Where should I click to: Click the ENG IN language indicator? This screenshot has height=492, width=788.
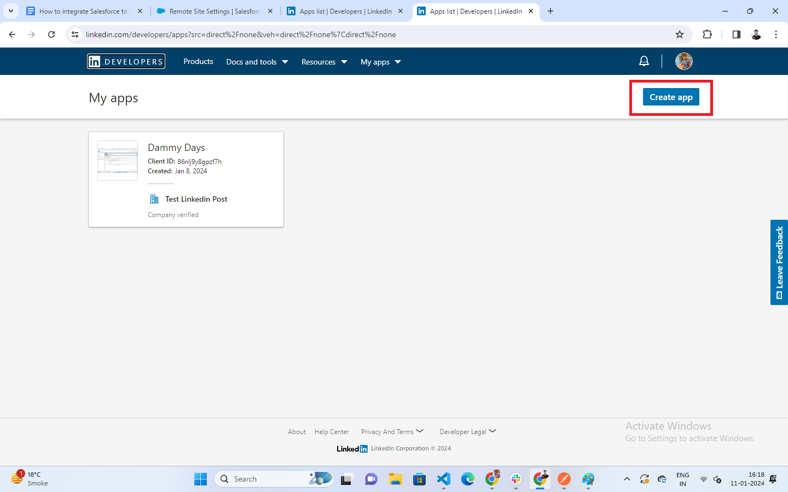coord(683,479)
